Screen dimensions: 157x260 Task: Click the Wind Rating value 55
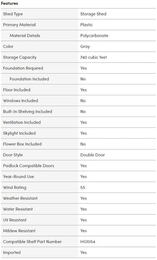click(x=83, y=188)
